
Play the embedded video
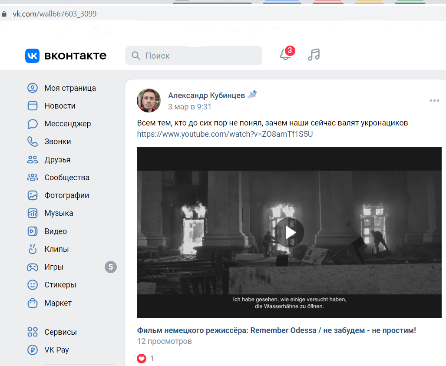[289, 232]
